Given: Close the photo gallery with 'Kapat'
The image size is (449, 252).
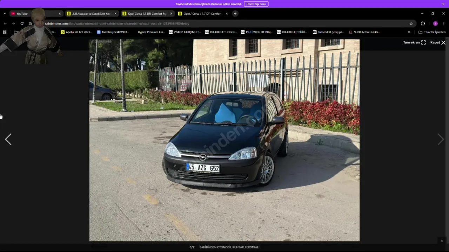Looking at the screenshot, I should 438,42.
